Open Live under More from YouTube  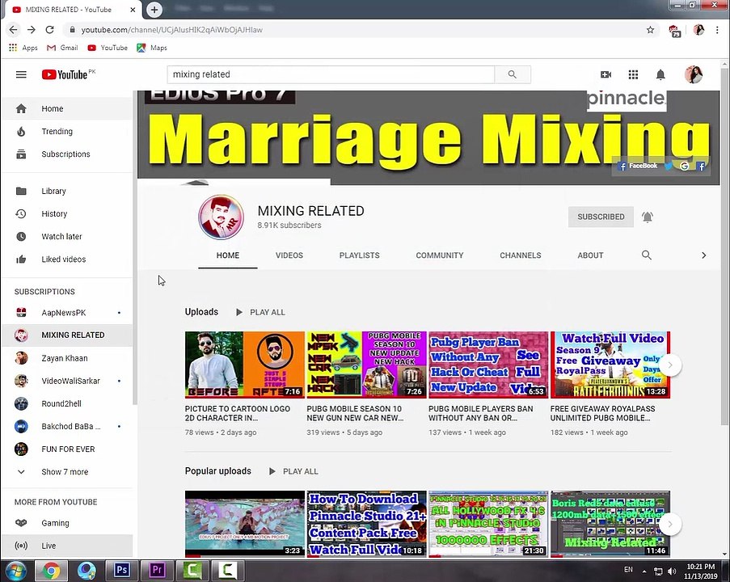66,546
